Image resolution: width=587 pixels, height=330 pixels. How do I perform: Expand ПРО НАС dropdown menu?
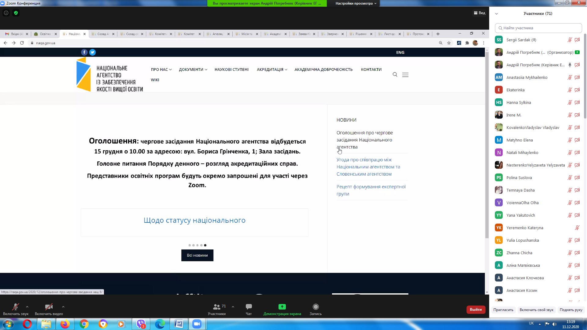[x=161, y=70]
